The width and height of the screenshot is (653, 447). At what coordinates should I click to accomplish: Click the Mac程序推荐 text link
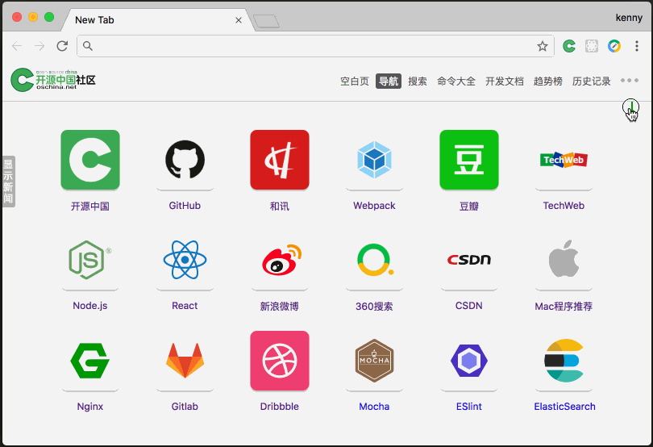coord(564,307)
